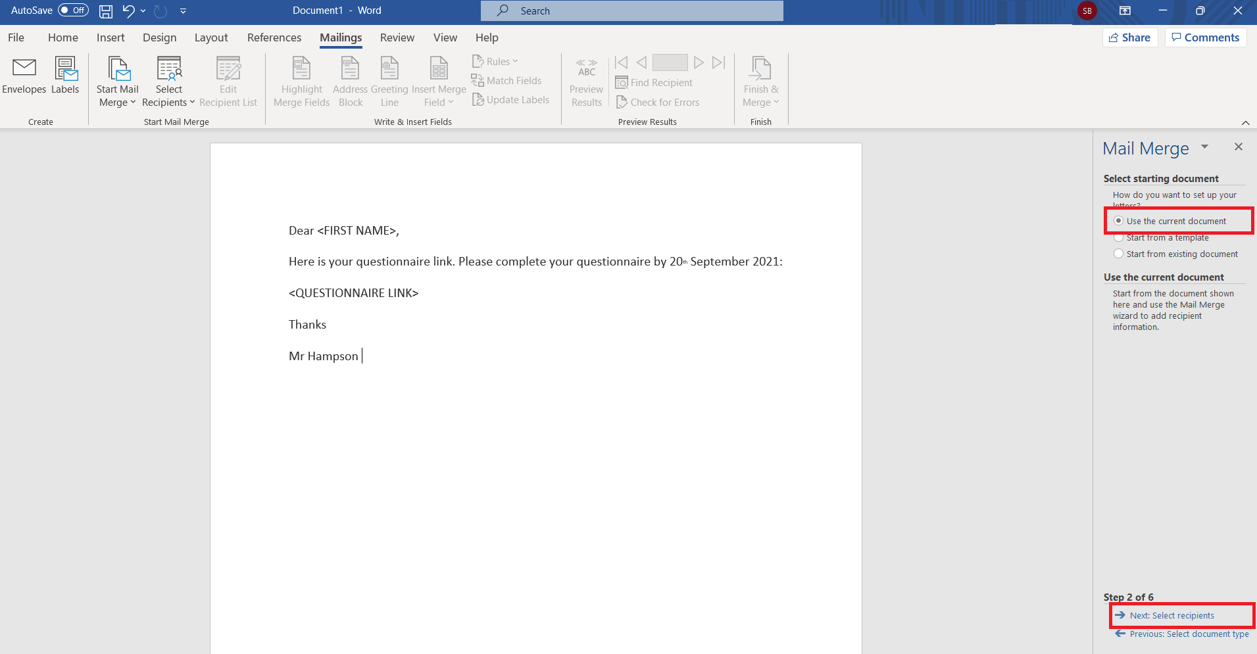1257x654 pixels.
Task: Select 'Start from a template' radio button
Action: pos(1118,238)
